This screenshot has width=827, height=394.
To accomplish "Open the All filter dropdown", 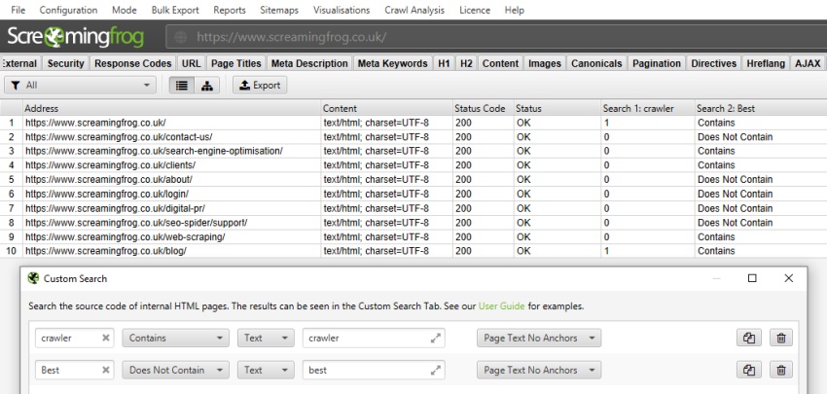I will pyautogui.click(x=80, y=86).
